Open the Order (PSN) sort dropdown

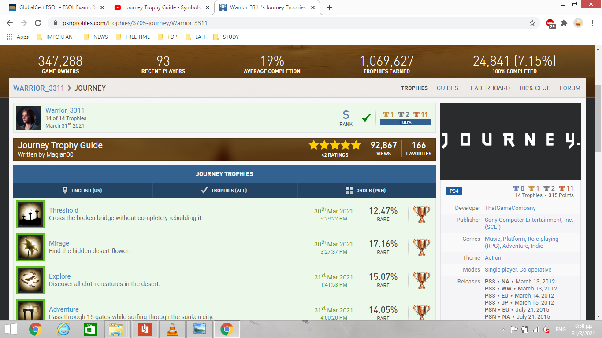coord(366,191)
